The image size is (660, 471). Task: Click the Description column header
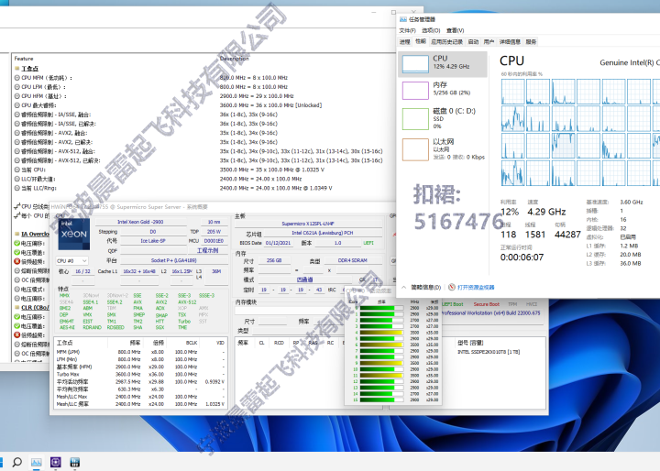pyautogui.click(x=234, y=59)
